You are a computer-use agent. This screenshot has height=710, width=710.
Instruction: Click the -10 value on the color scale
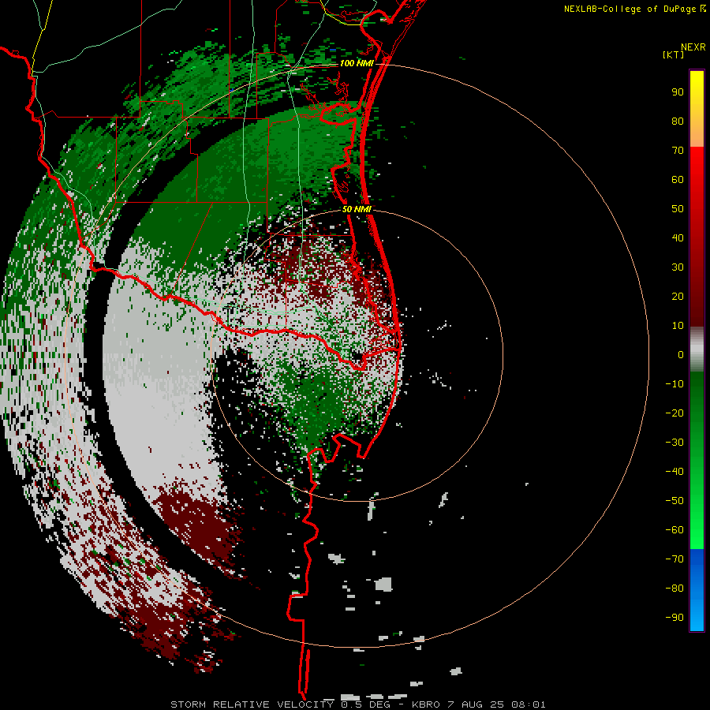pyautogui.click(x=674, y=384)
